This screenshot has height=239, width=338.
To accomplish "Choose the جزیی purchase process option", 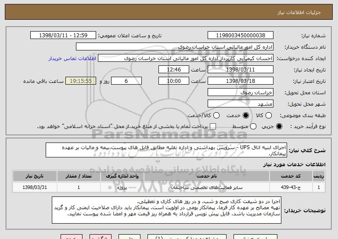I will pyautogui.click(x=279, y=126).
